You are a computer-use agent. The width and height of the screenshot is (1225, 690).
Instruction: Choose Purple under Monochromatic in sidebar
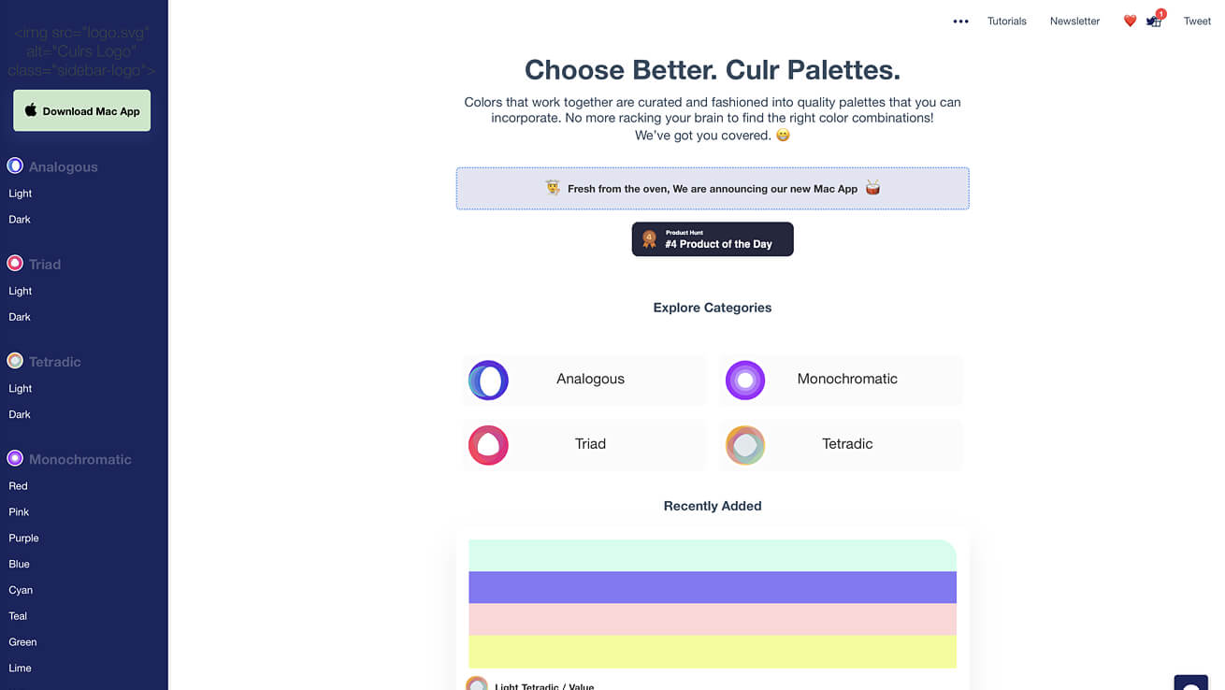24,539
